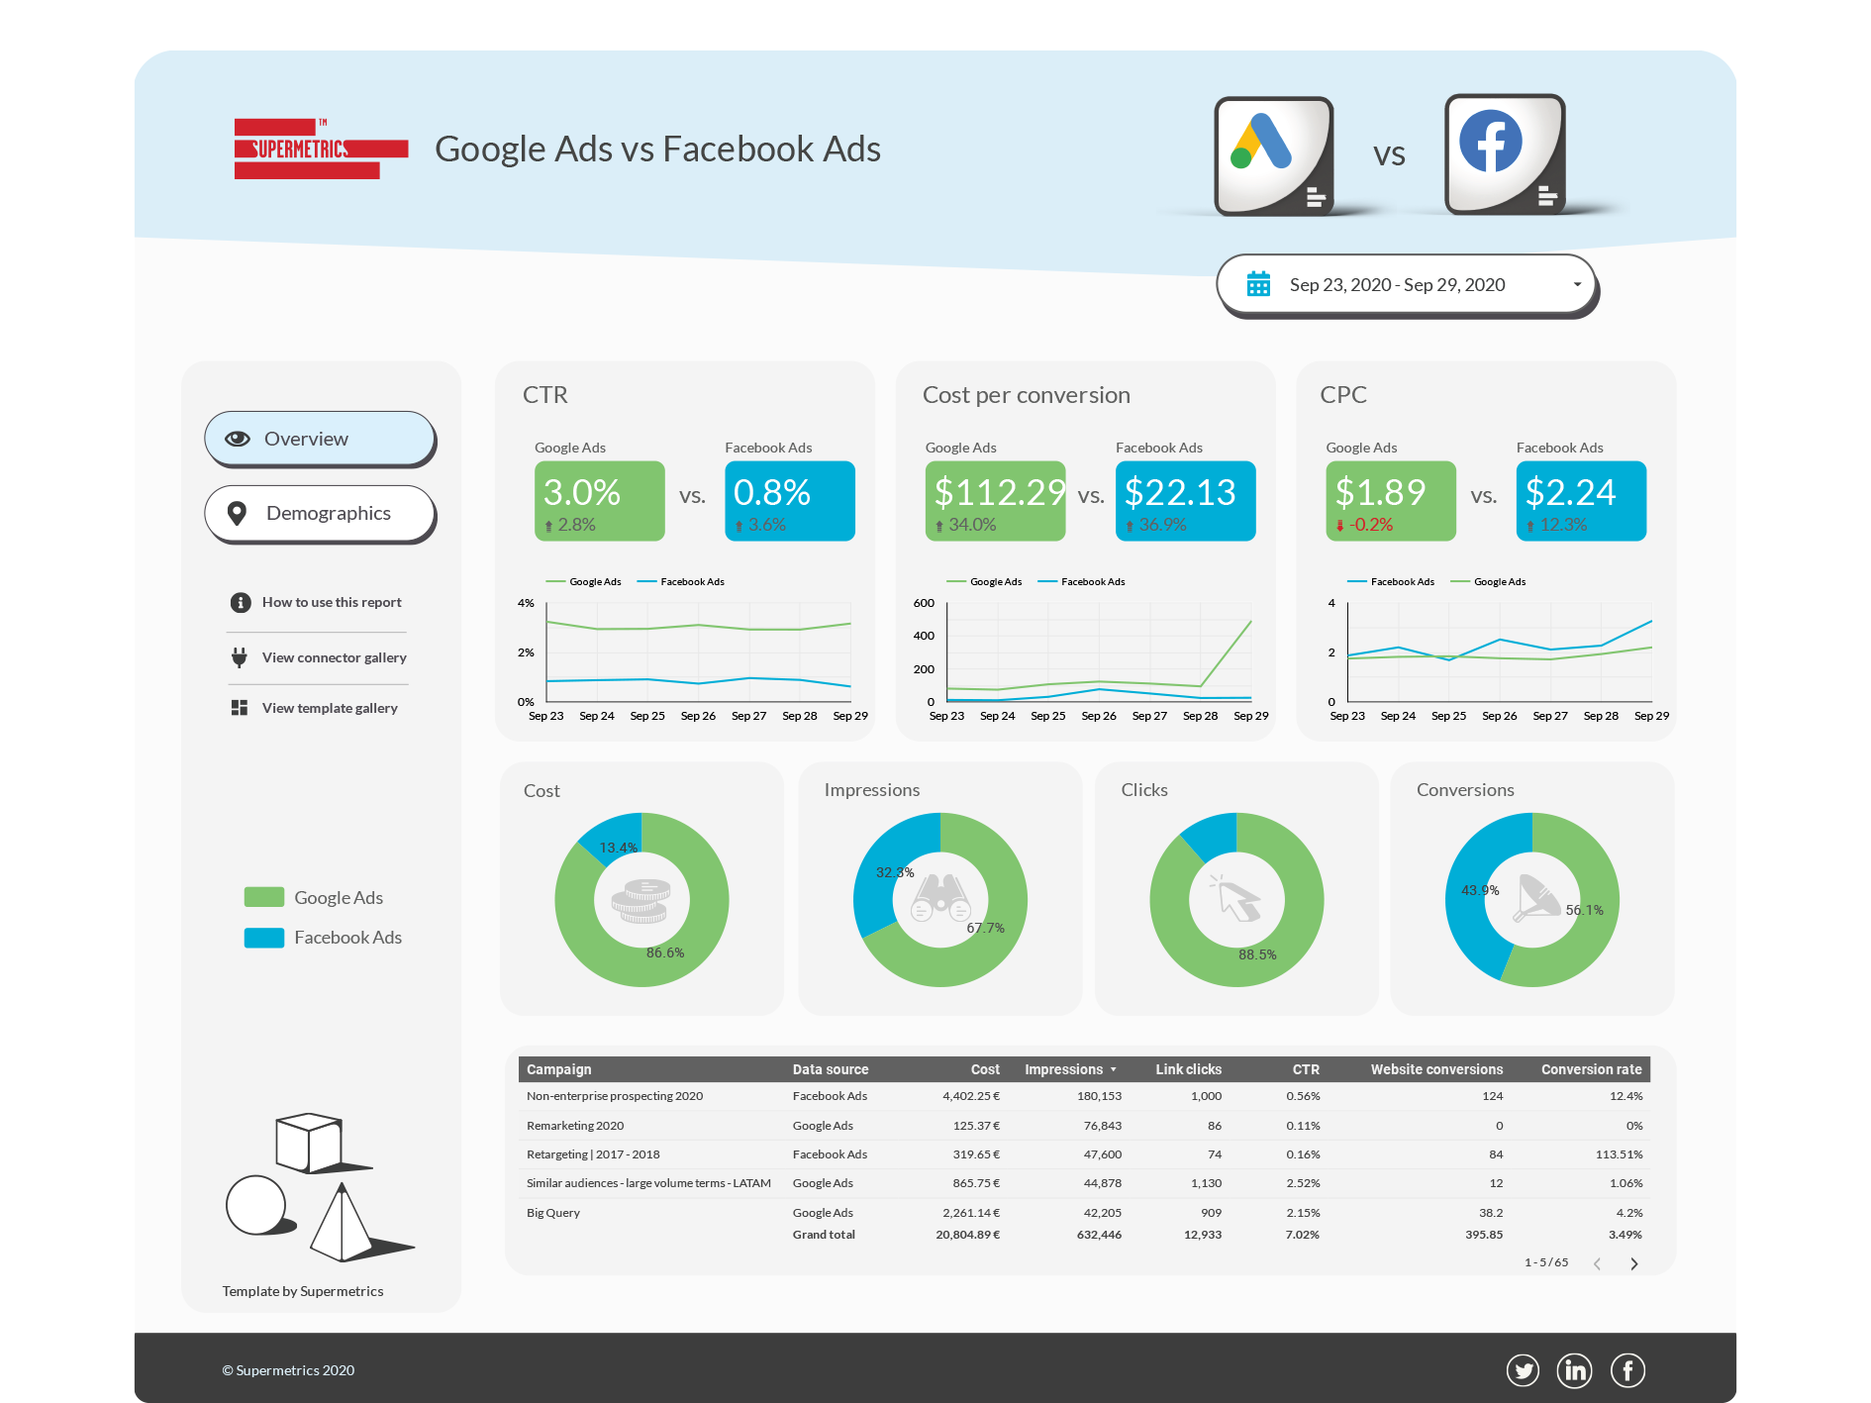1871x1403 pixels.
Task: Select the Google Ads CTR scorecard 3.0%
Action: click(599, 501)
